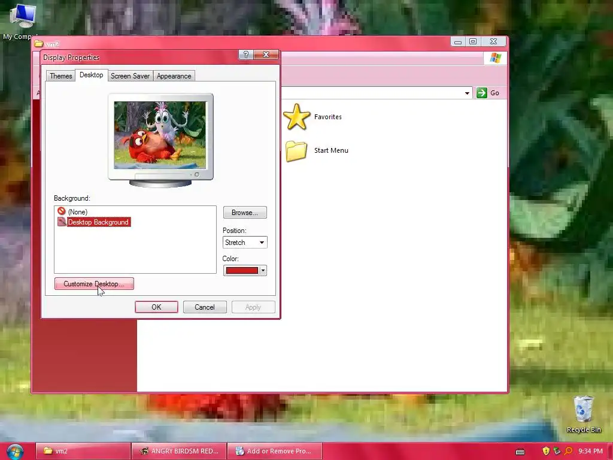The width and height of the screenshot is (613, 460).
Task: Click the Windows flag logo in vm2 window
Action: coord(495,58)
